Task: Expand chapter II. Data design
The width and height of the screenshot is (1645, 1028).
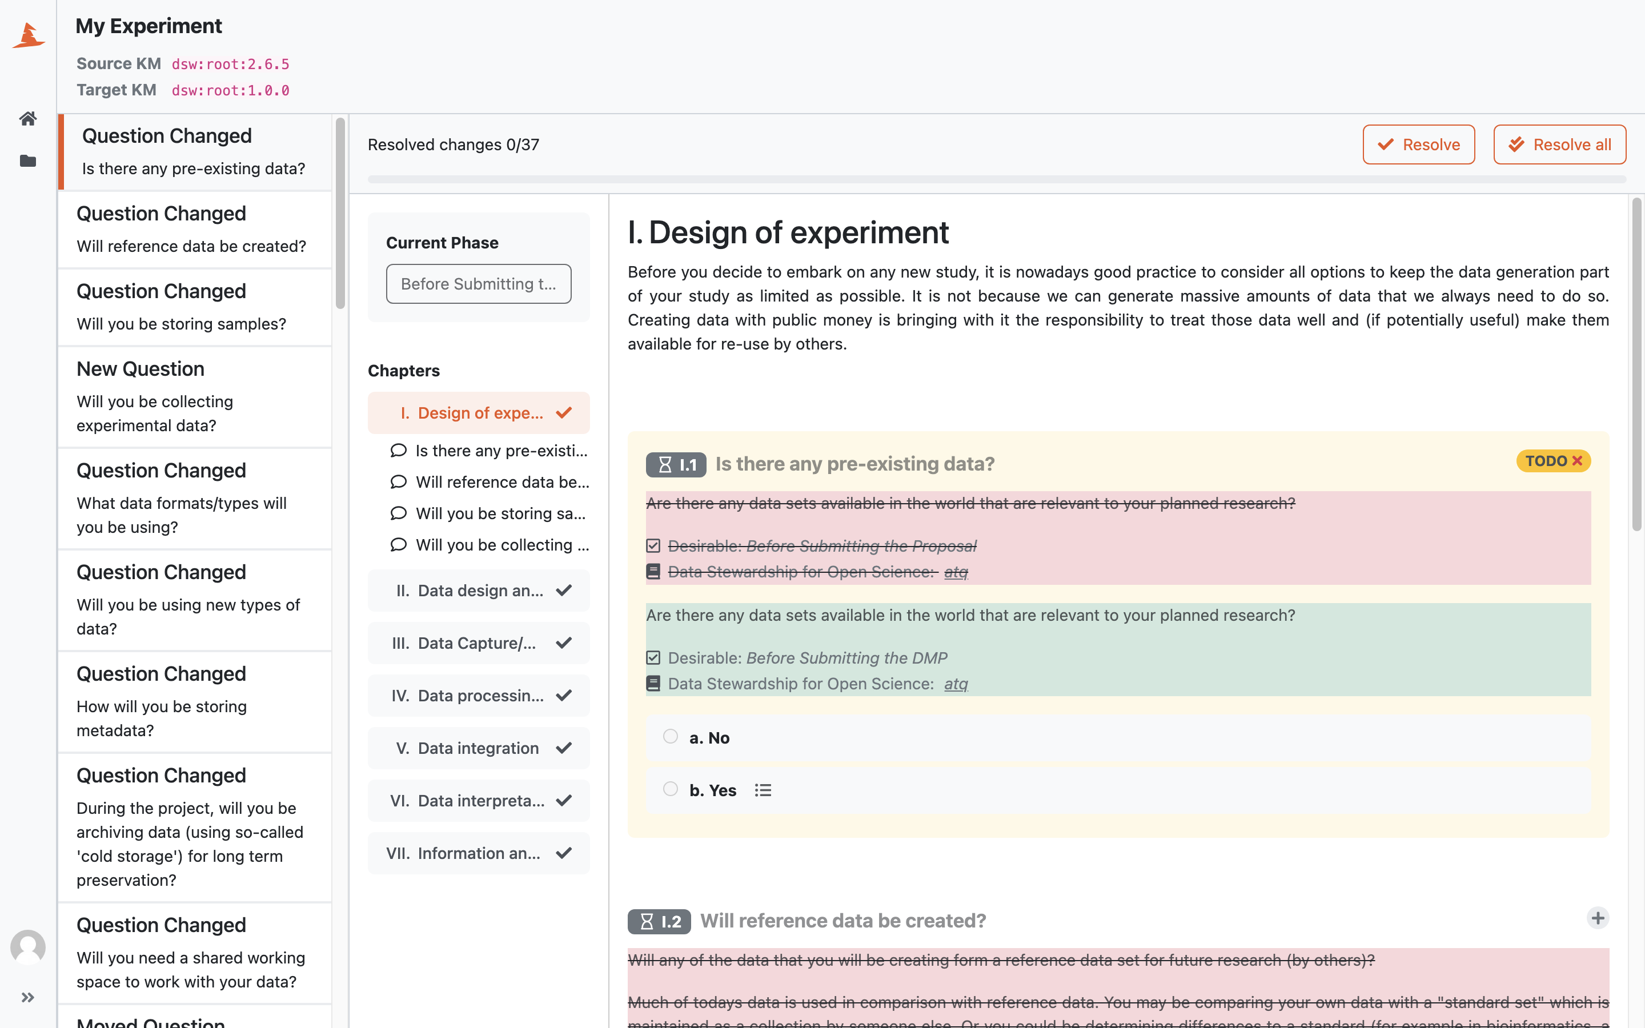Action: [479, 590]
